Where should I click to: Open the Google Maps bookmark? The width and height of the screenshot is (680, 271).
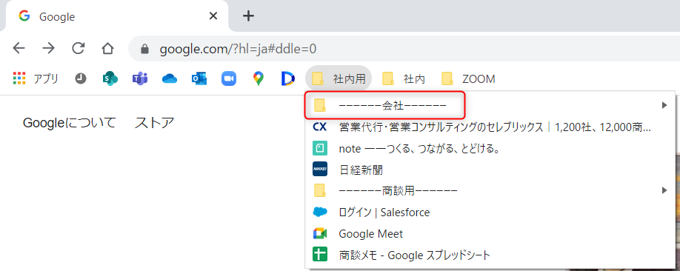pyautogui.click(x=259, y=78)
